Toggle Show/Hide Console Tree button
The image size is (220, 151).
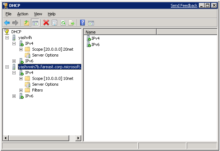(x=35, y=23)
